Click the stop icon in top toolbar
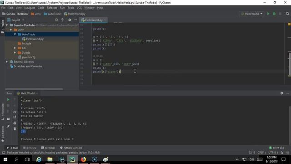 [280, 14]
